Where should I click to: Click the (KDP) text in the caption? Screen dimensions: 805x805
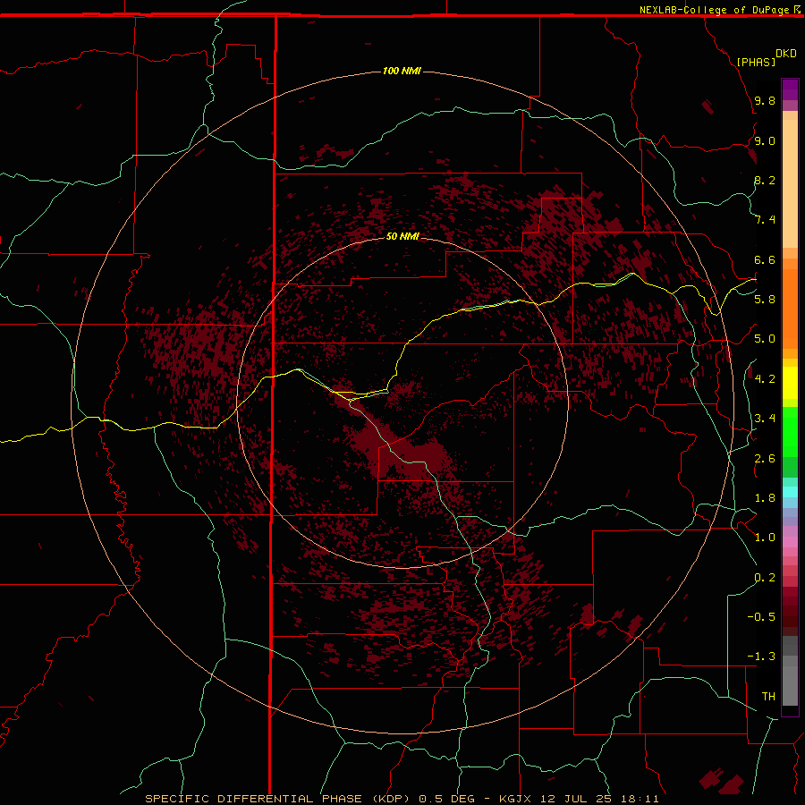tap(391, 799)
